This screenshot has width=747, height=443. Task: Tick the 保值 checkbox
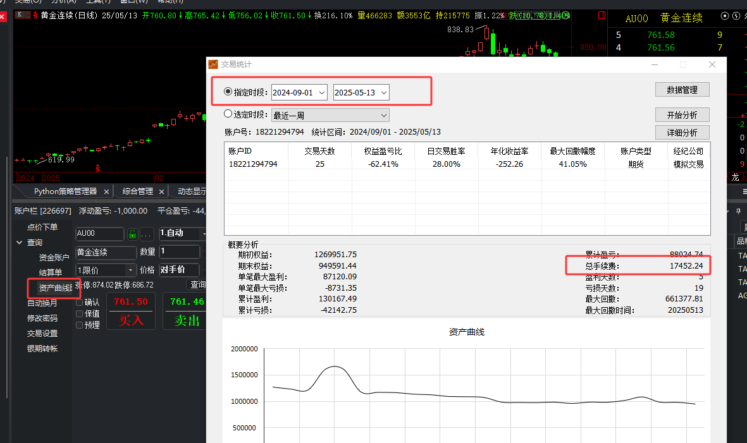click(80, 313)
